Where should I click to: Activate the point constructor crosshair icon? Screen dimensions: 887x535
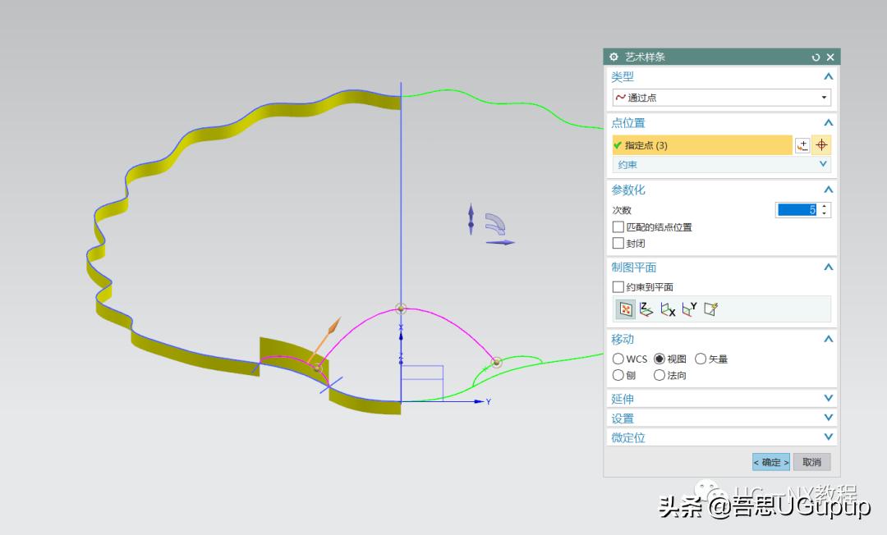pyautogui.click(x=821, y=145)
